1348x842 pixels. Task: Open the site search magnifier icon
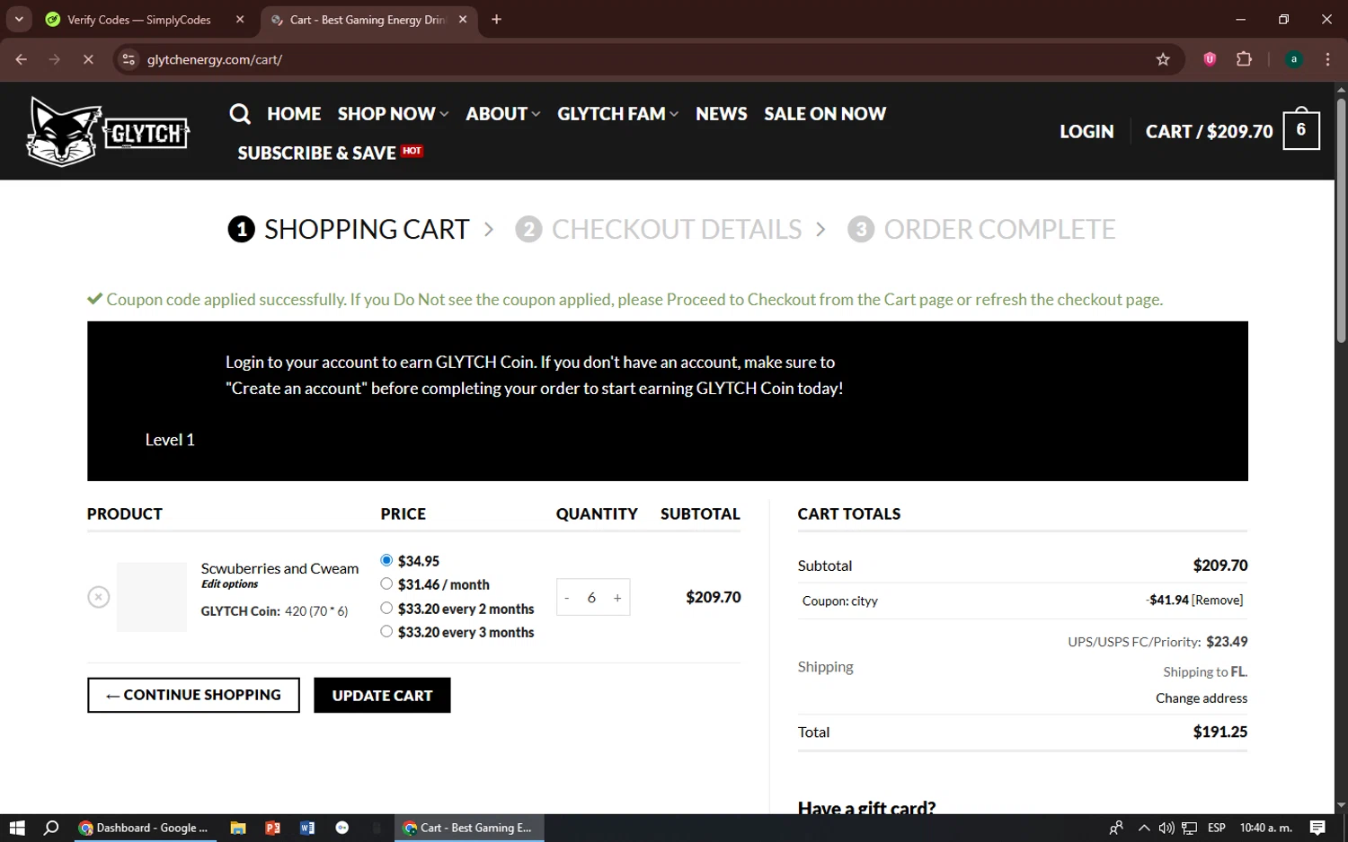pyautogui.click(x=240, y=114)
